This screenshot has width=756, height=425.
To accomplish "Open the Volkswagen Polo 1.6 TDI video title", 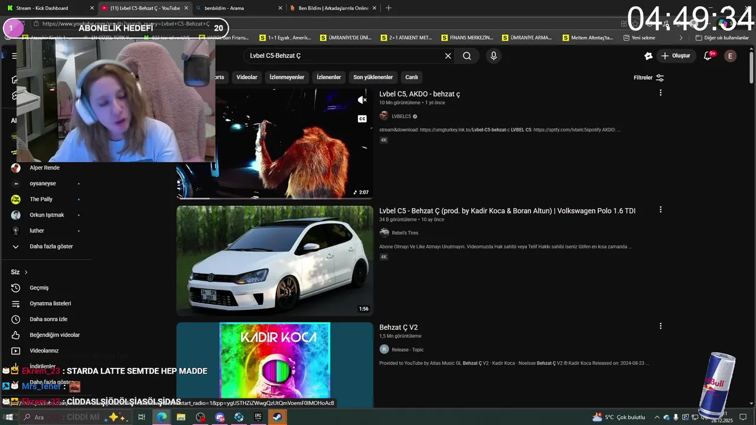I will (x=507, y=211).
